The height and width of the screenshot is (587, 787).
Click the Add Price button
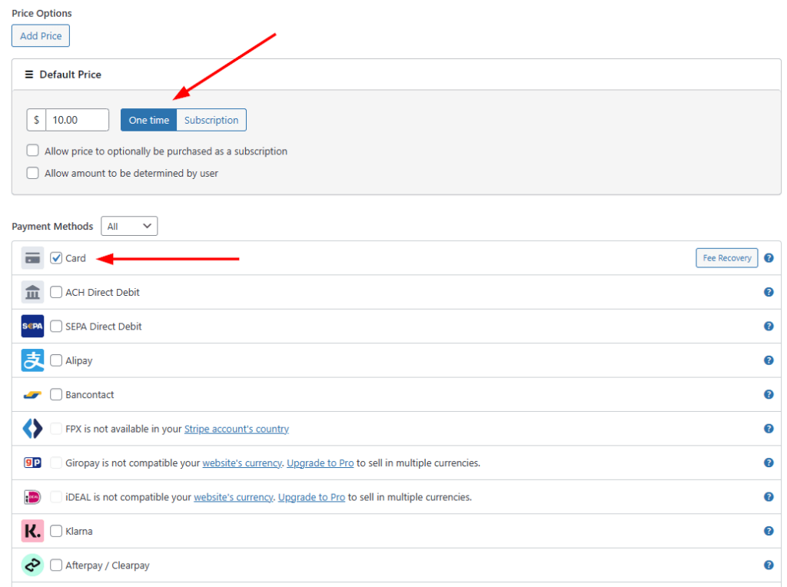click(x=41, y=36)
